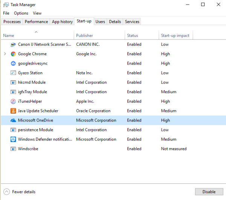Screen dimensions: 226x200
Task: Open the Options menu
Action: 21,13
